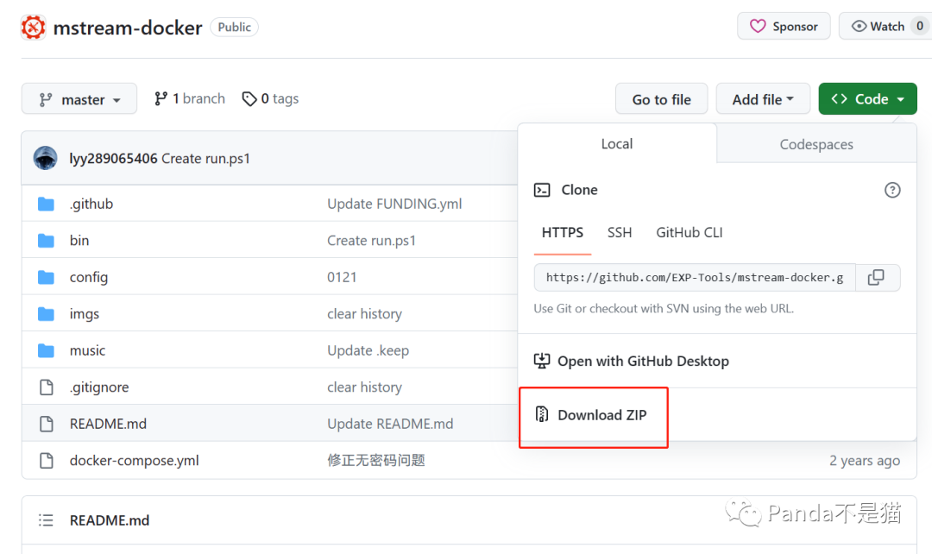This screenshot has width=932, height=554.
Task: Click the .github folder icon
Action: [x=46, y=204]
